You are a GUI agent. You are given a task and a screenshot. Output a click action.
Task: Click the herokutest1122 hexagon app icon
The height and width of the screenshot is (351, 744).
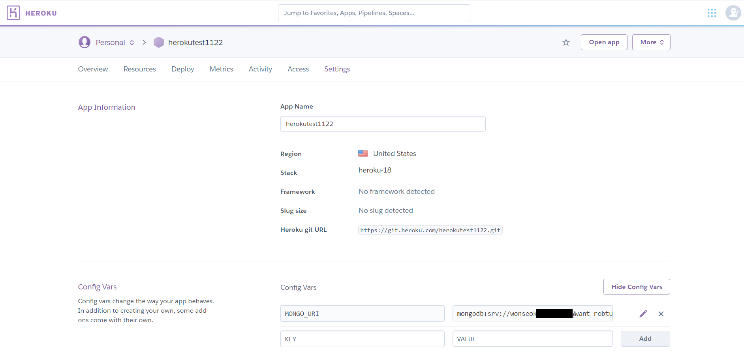159,42
